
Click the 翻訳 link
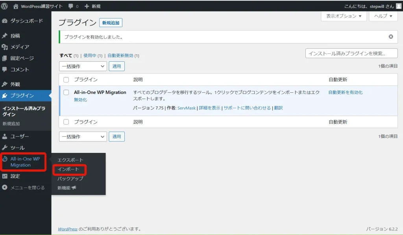click(278, 108)
